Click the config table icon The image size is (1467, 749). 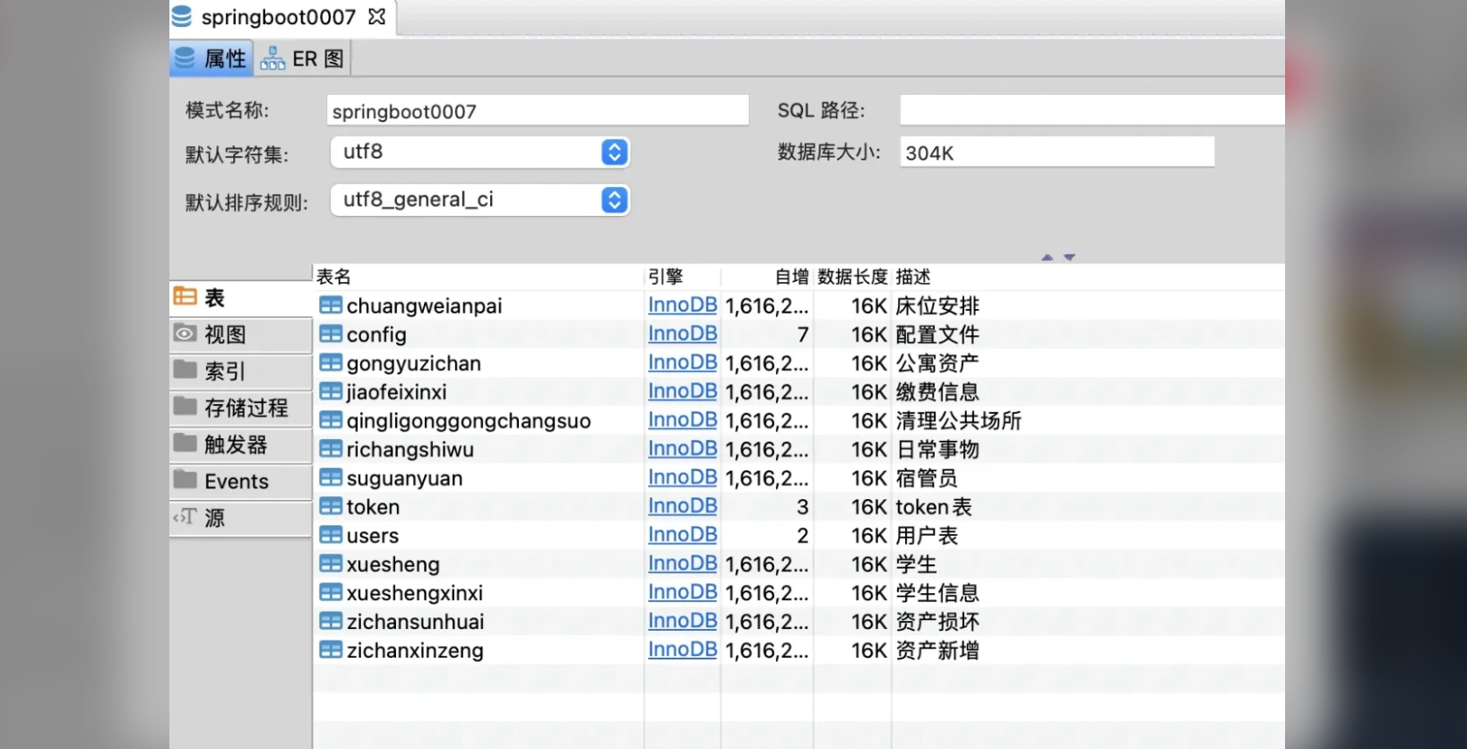331,334
